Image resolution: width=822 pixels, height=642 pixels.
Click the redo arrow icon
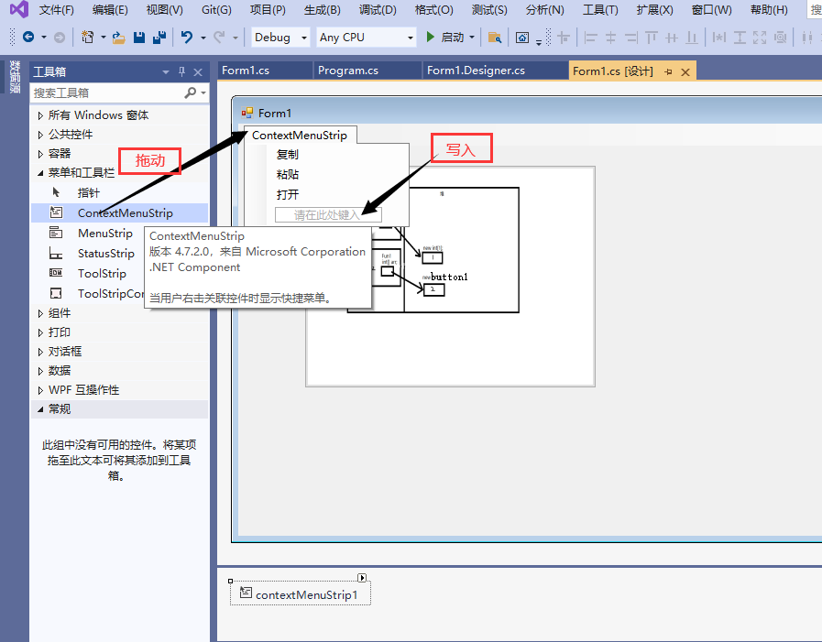[x=220, y=37]
